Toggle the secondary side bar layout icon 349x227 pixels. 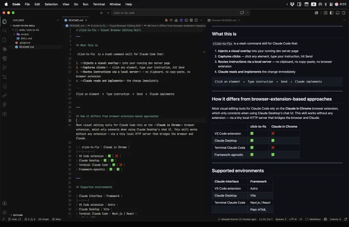pyautogui.click(x=344, y=13)
